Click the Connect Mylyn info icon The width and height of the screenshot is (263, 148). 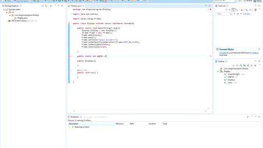(217, 49)
